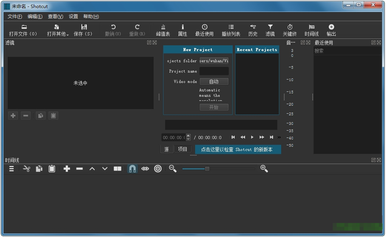Image resolution: width=386 pixels, height=237 pixels.
Task: Open the 编辑(E) menu
Action: coord(35,17)
